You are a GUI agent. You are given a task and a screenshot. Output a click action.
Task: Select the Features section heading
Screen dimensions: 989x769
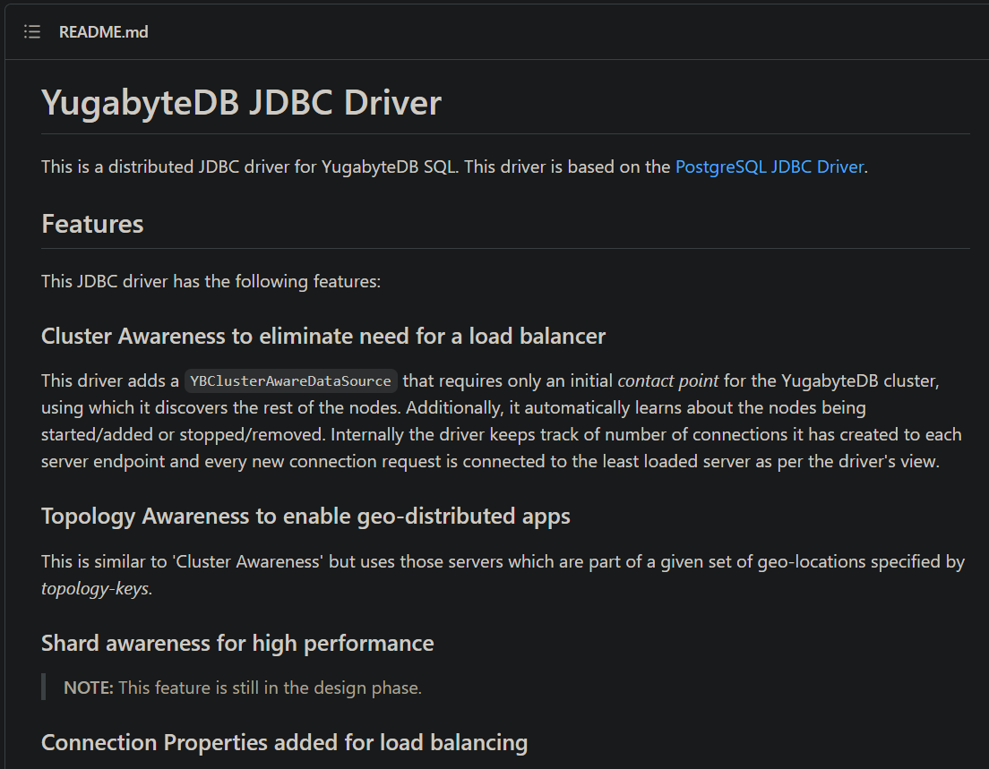coord(92,223)
